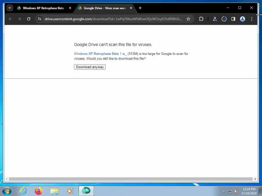The width and height of the screenshot is (262, 196).
Task: Open the profile avatar menu
Action: tap(243, 19)
